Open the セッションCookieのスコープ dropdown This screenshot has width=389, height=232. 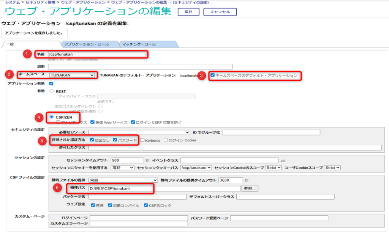tap(274, 167)
